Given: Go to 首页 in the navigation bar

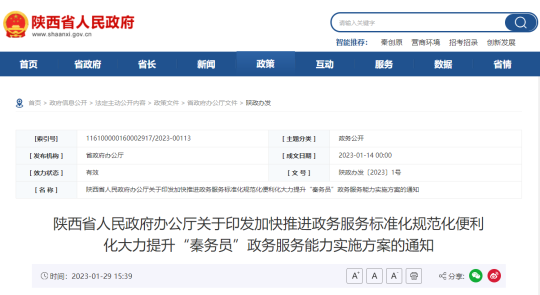Looking at the screenshot, I should tap(28, 64).
